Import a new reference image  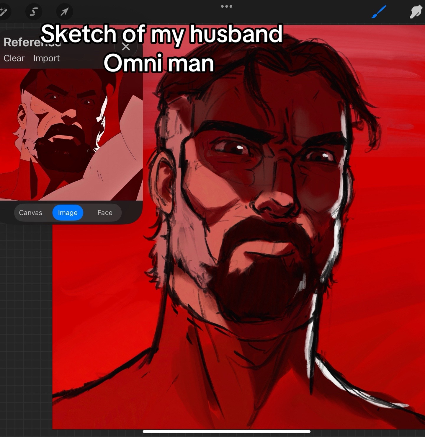pos(46,58)
